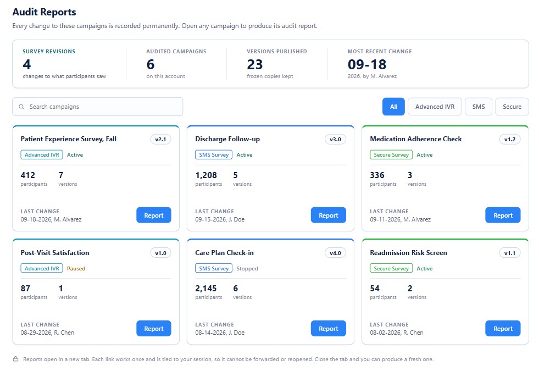
Task: Click the lock icon beside the reports note
Action: pos(16,359)
